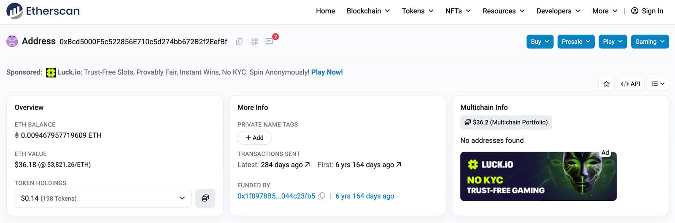Go to the Home page

pyautogui.click(x=325, y=11)
